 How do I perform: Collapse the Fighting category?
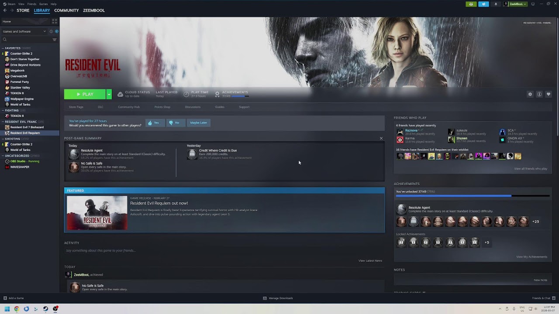[x=3, y=110]
